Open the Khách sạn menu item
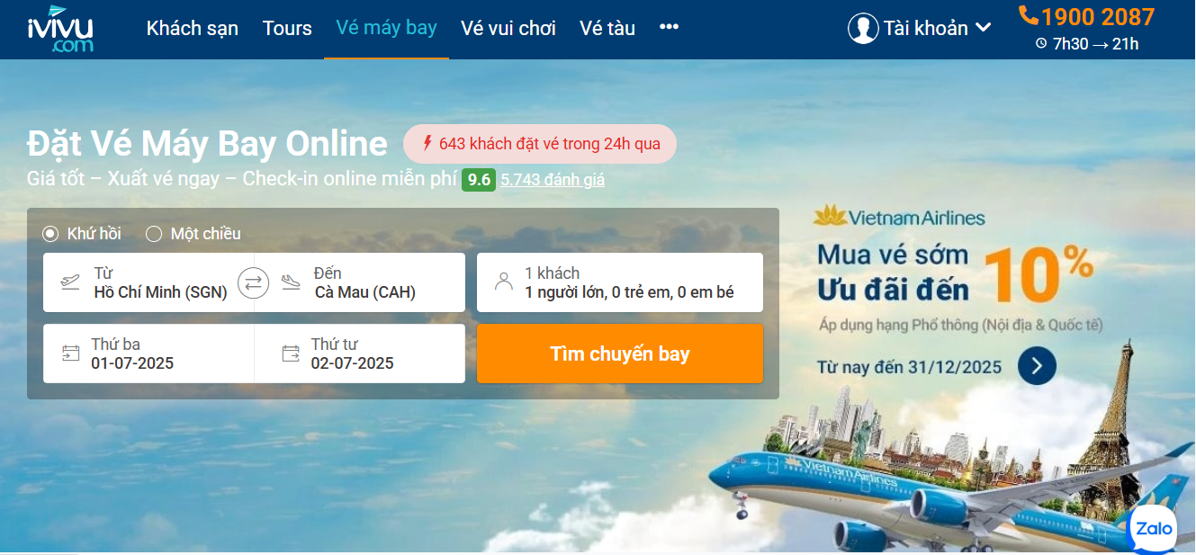 tap(193, 28)
